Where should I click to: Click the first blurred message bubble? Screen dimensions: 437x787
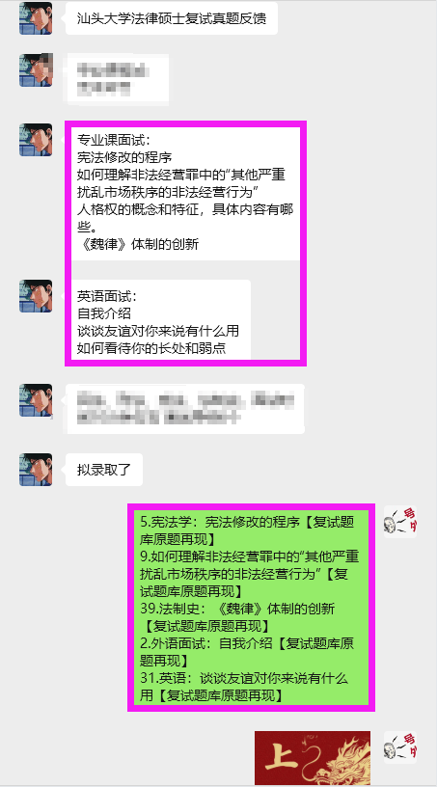tap(117, 80)
